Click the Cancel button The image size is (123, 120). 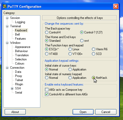[x=106, y=112]
